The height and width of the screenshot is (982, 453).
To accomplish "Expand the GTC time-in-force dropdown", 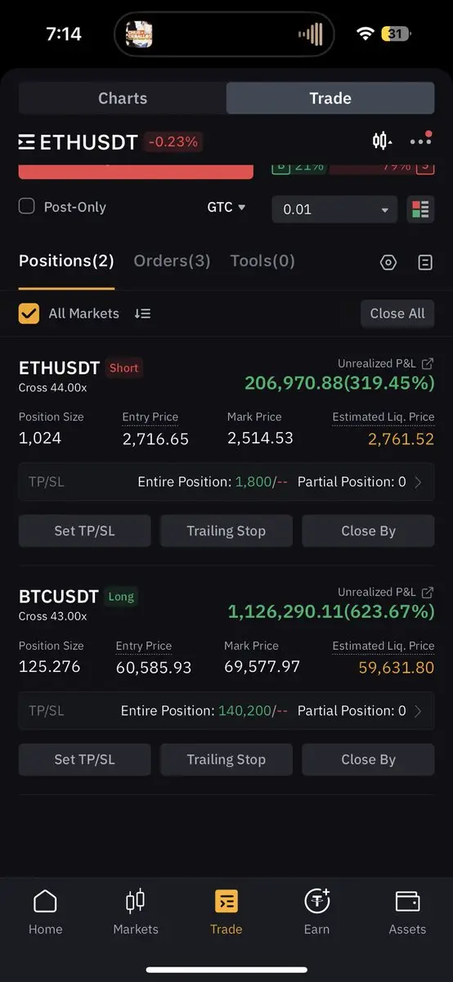I will point(226,207).
